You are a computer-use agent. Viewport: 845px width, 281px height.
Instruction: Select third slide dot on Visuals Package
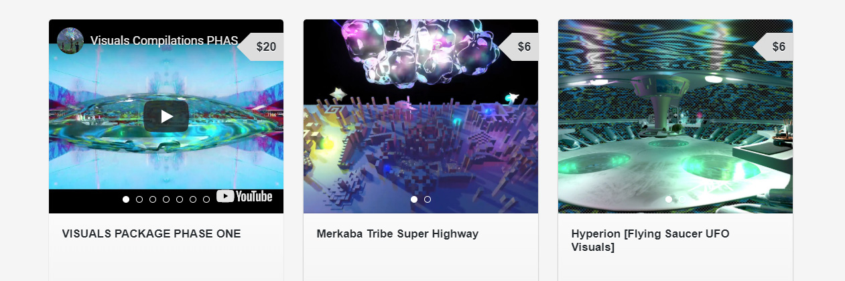[153, 199]
